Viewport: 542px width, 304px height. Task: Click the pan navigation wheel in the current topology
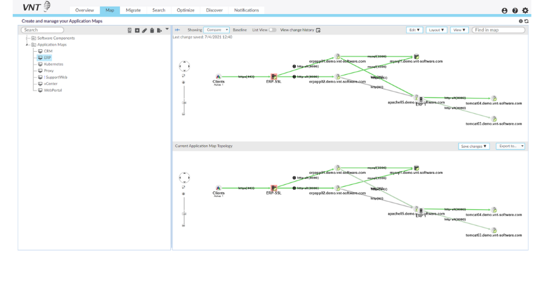point(185,178)
